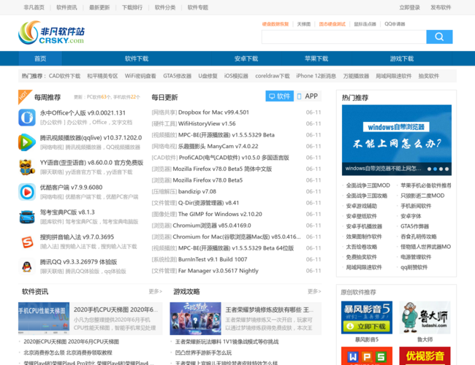Open the WiFi密码查看 recommendation link
The height and width of the screenshot is (365, 475).
pyautogui.click(x=140, y=76)
